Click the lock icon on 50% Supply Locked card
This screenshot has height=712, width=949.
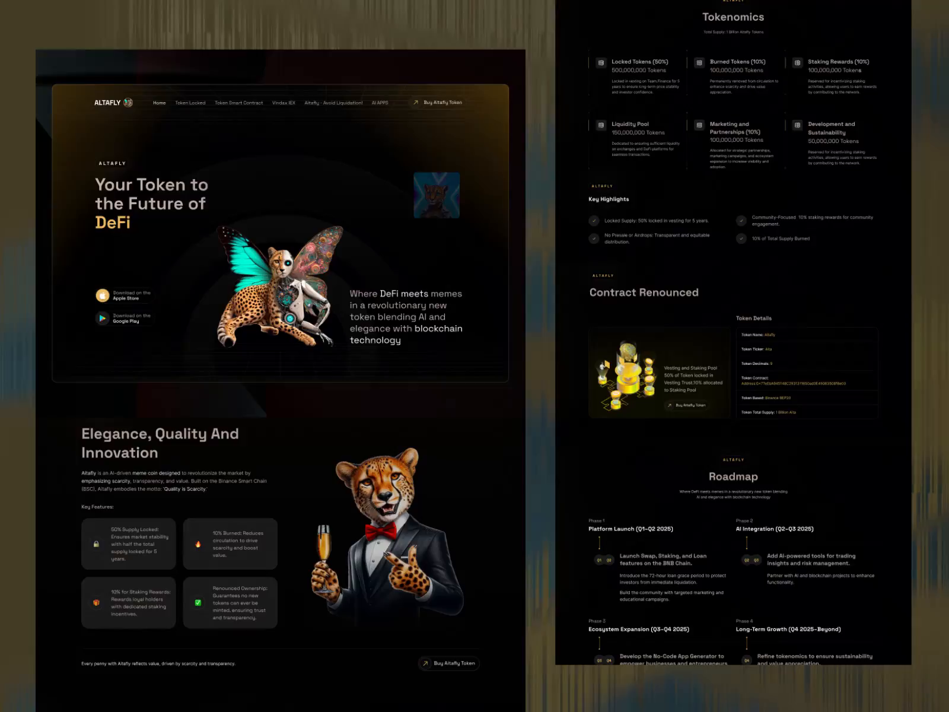pyautogui.click(x=96, y=544)
